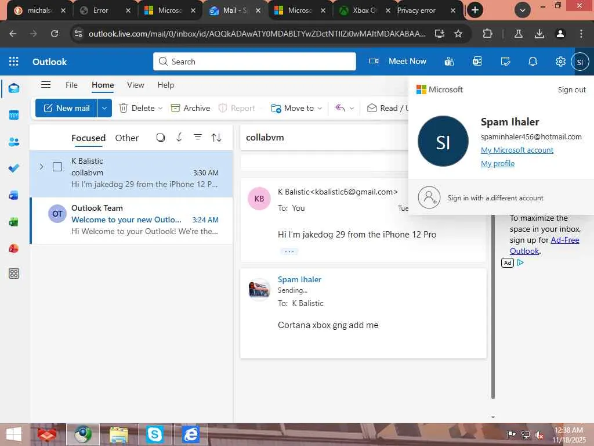Open the browser downloads icon
This screenshot has width=594, height=446.
tap(539, 34)
